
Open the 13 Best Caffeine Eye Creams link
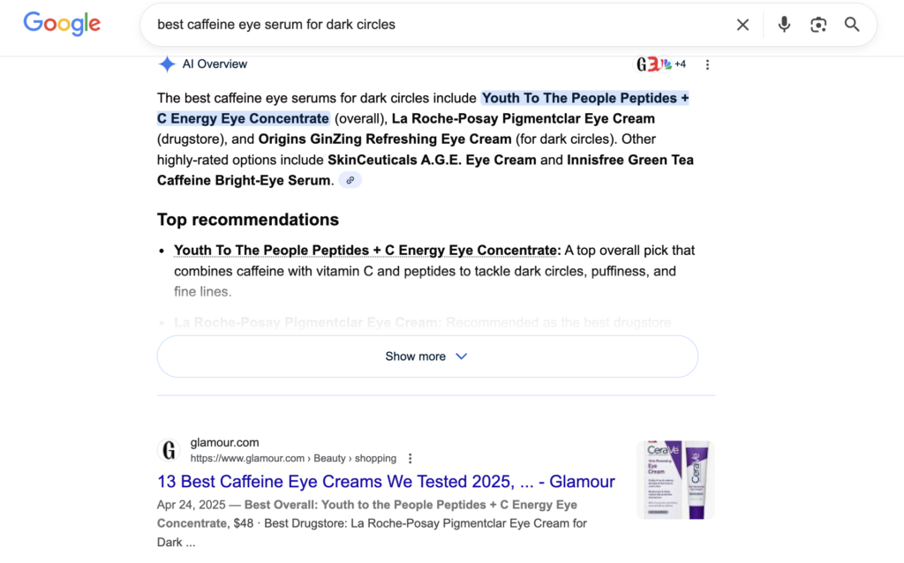386,482
